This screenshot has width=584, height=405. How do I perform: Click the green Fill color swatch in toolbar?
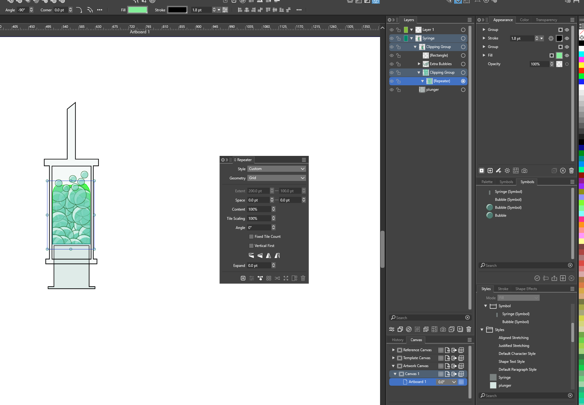pos(138,10)
